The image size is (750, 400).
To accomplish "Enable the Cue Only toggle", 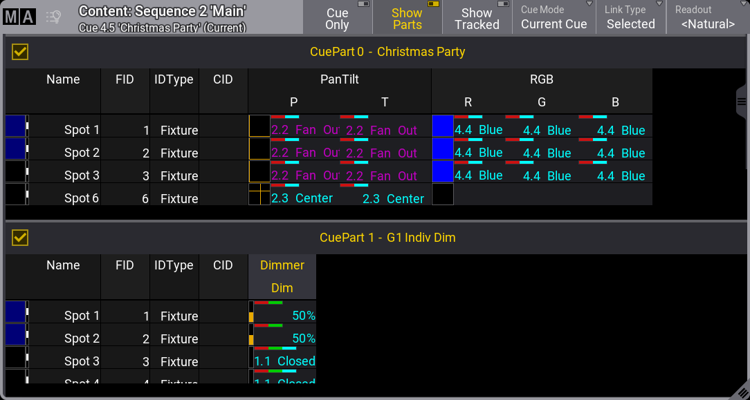I will click(x=338, y=17).
